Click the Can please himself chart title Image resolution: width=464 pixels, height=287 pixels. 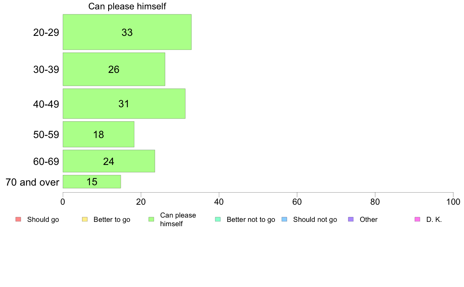pyautogui.click(x=127, y=6)
